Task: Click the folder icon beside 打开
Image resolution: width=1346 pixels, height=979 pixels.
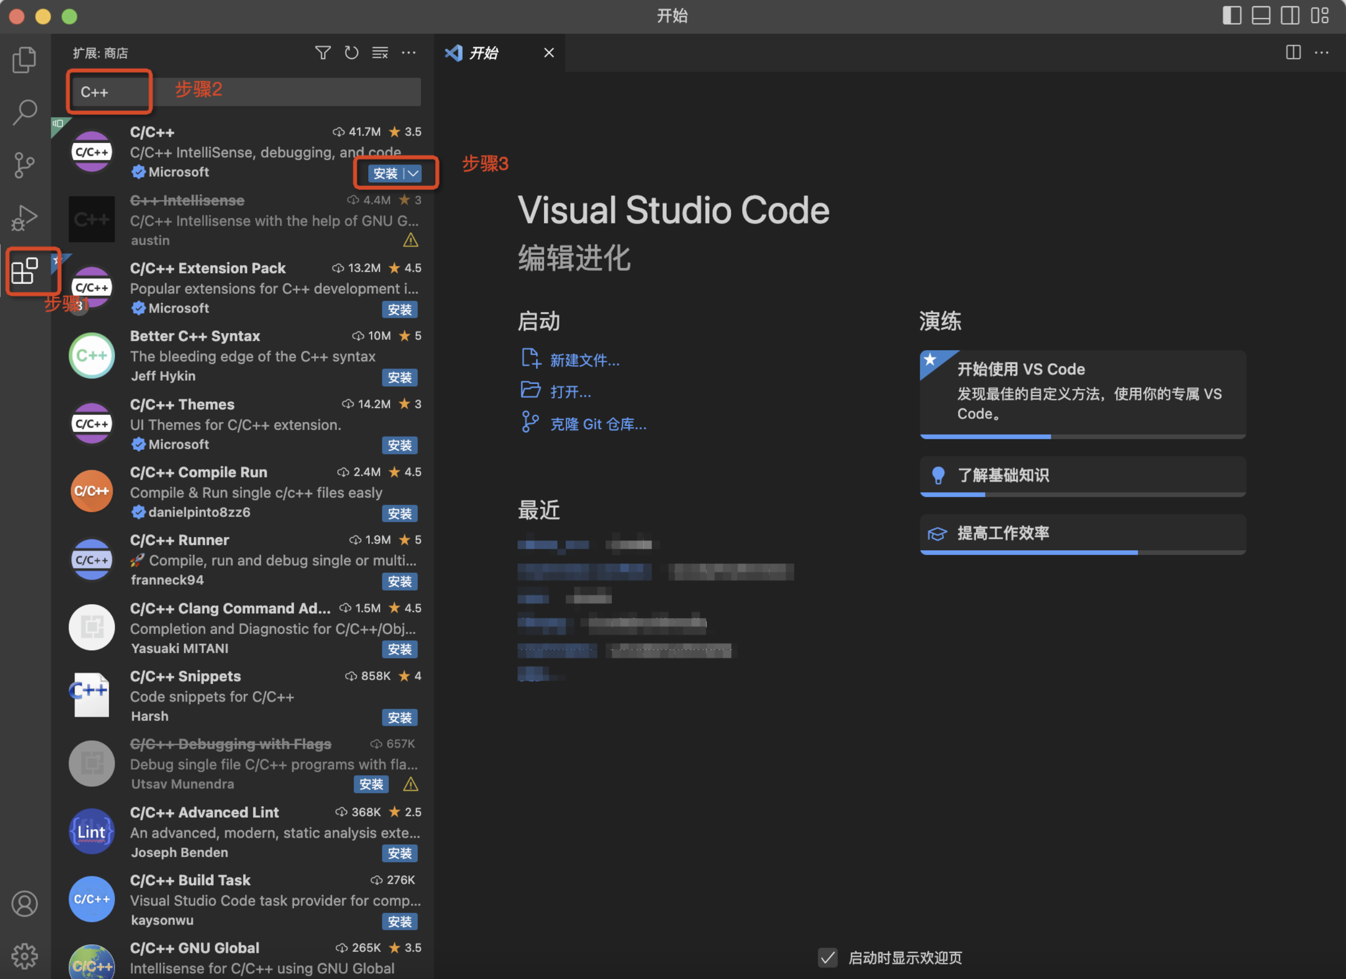Action: (x=531, y=391)
